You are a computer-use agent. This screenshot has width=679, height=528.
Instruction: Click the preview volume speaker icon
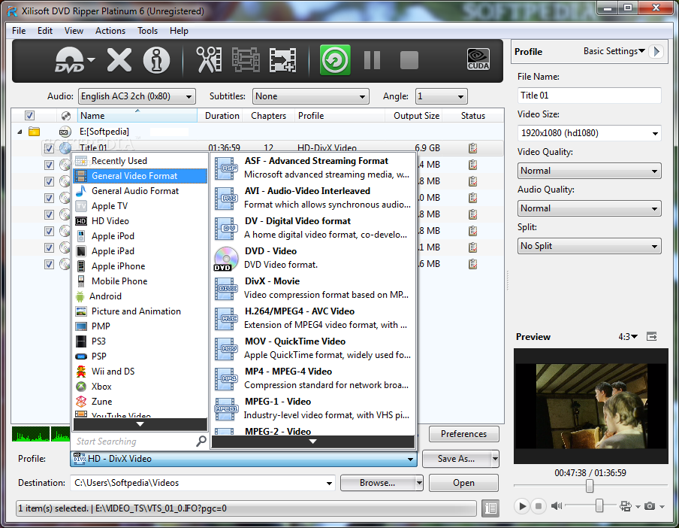click(557, 506)
